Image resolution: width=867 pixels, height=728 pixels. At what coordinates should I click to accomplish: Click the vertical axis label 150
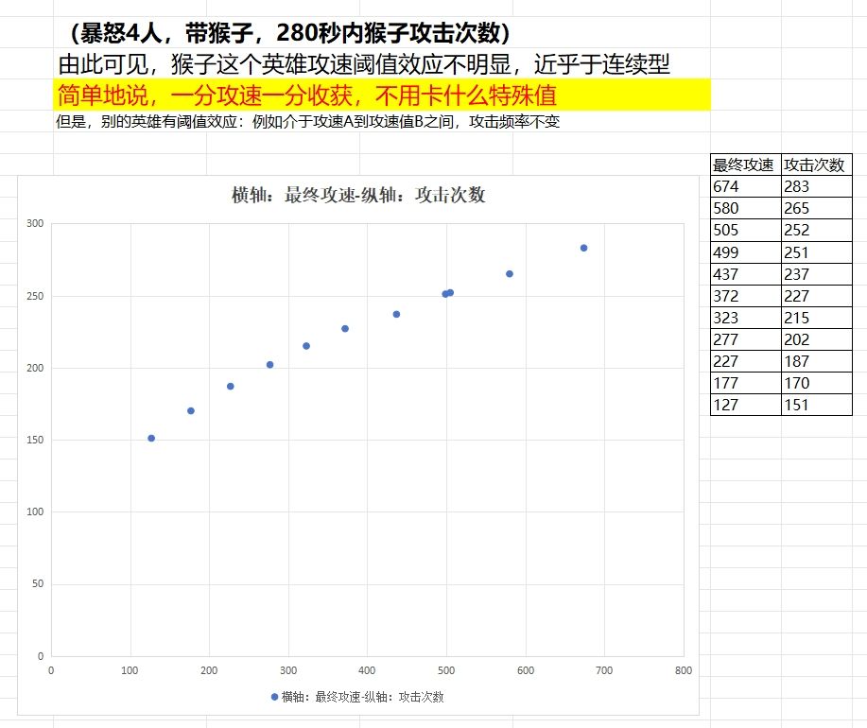click(x=35, y=440)
